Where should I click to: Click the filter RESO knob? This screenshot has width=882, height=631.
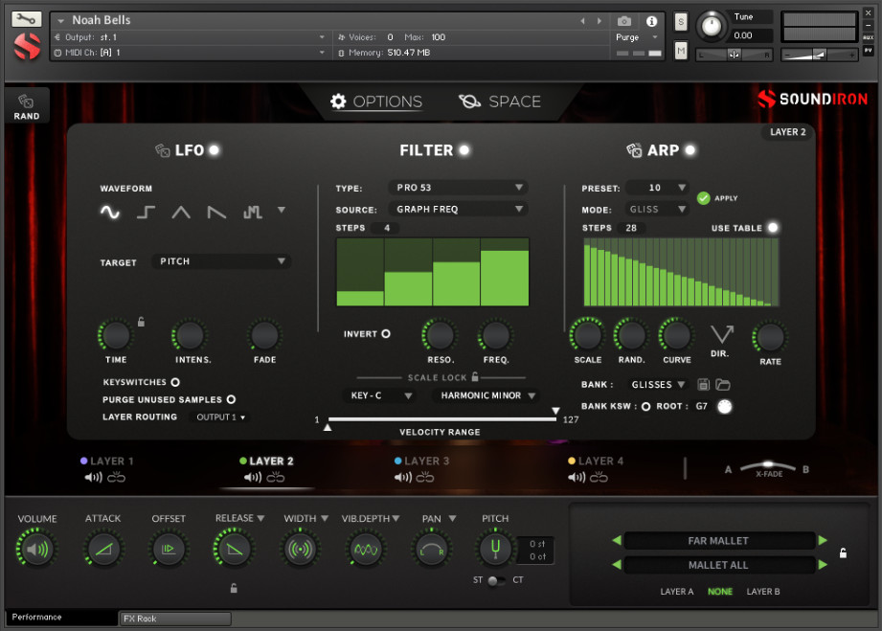[x=440, y=336]
